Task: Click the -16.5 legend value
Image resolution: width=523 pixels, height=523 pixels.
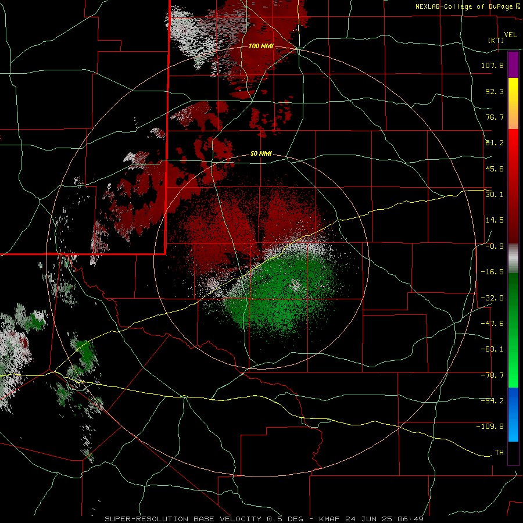Action: pyautogui.click(x=492, y=272)
